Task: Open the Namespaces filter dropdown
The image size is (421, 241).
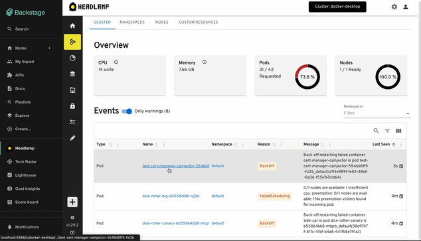Action: click(377, 114)
